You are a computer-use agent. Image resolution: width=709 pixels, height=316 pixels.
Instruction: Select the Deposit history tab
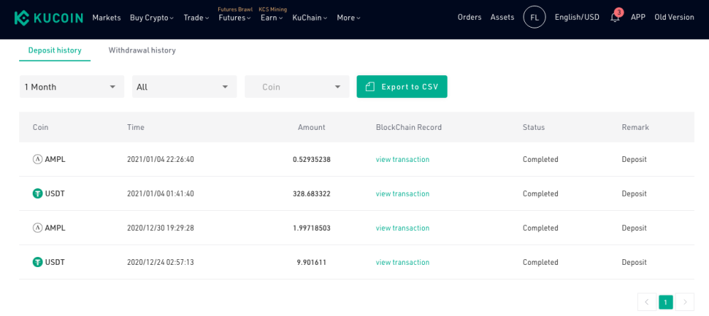[55, 50]
